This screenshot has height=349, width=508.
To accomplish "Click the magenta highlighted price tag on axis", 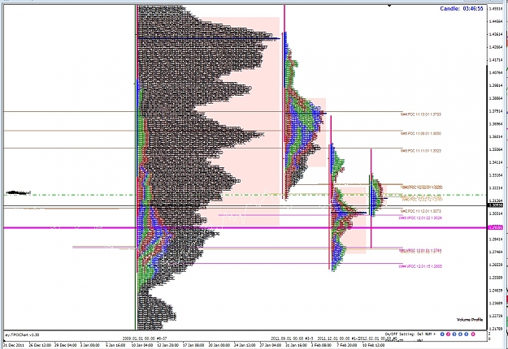I will 496,227.
